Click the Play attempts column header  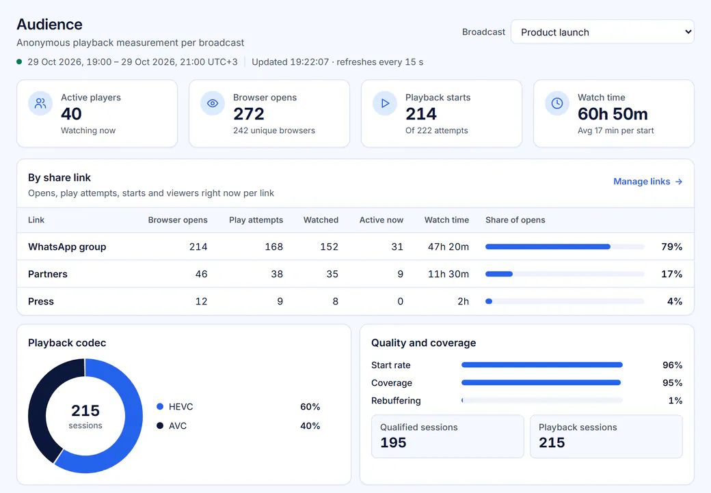click(x=256, y=220)
